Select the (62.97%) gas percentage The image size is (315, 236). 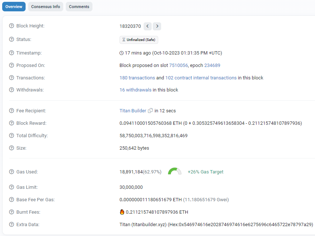(152, 172)
